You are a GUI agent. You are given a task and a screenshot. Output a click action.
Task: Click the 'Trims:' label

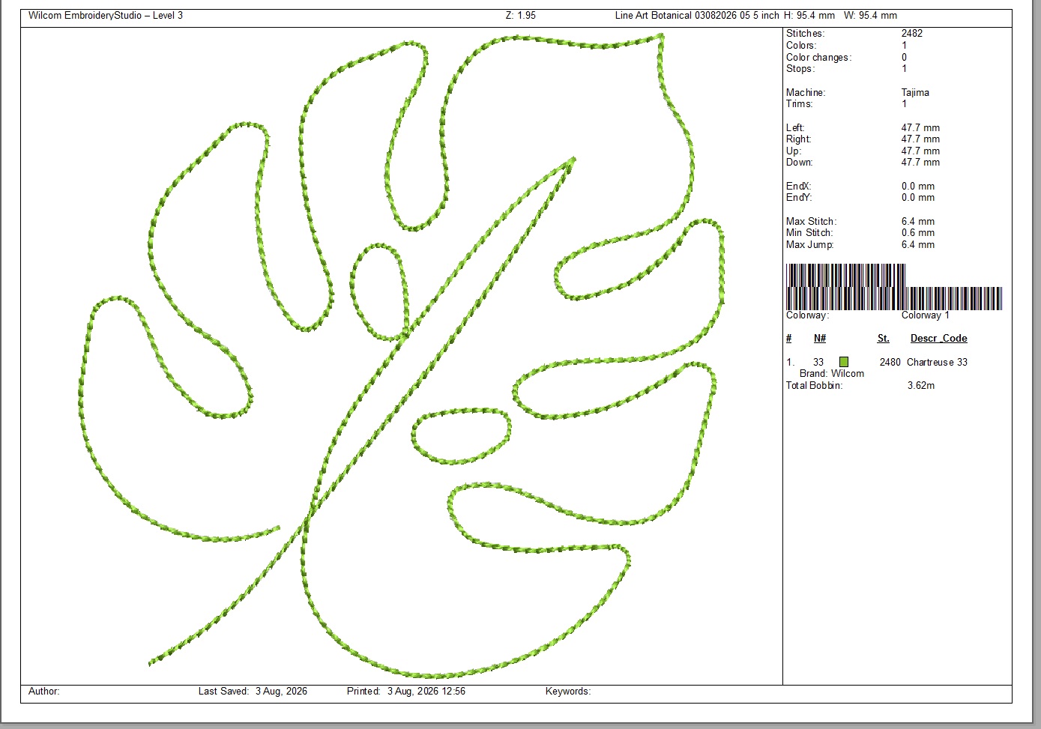point(799,103)
